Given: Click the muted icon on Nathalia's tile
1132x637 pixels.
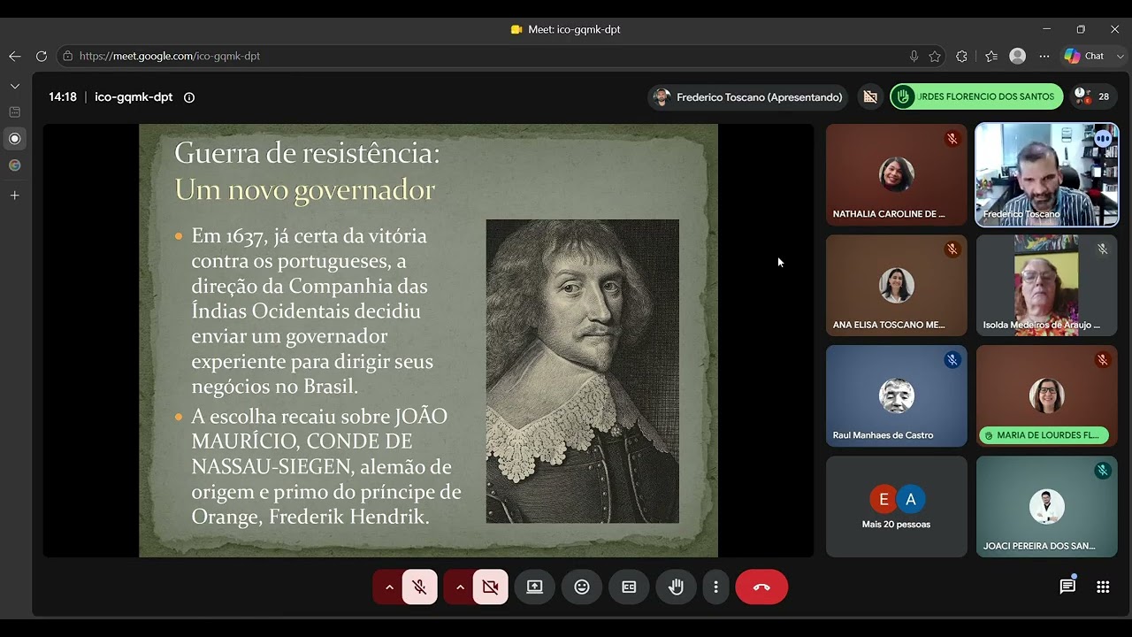Looking at the screenshot, I should click(952, 139).
